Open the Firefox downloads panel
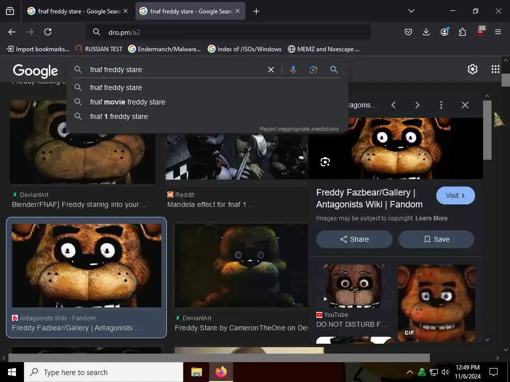This screenshot has width=510, height=382. pyautogui.click(x=426, y=32)
